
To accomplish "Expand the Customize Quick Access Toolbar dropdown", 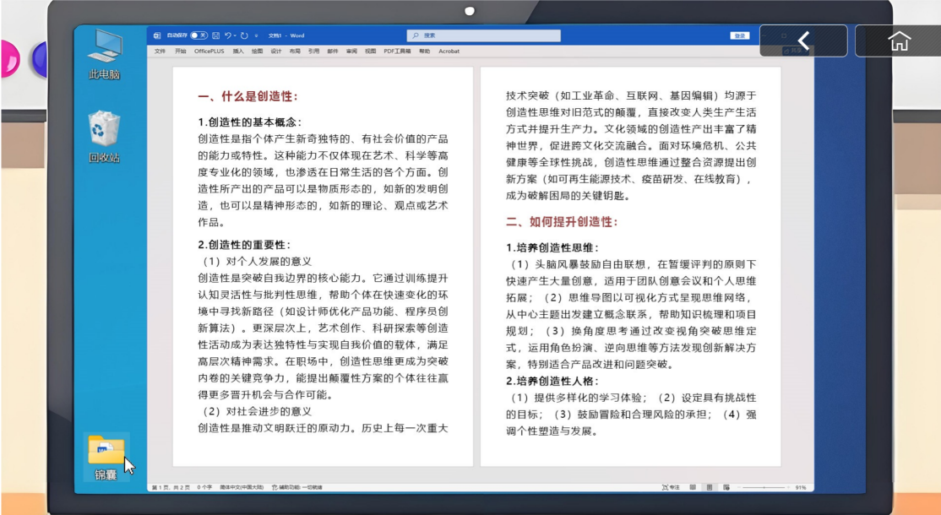I will click(x=256, y=35).
